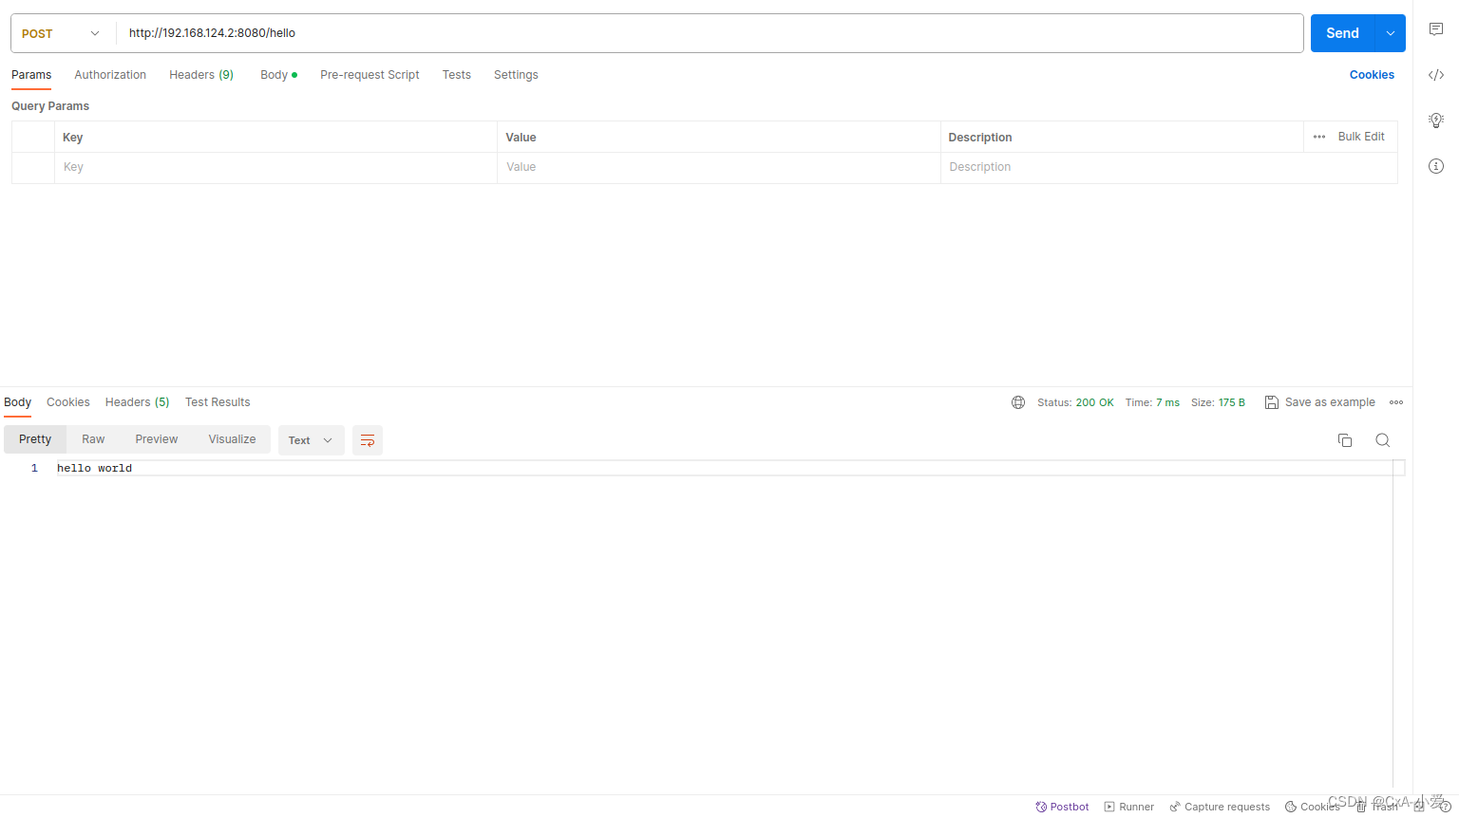
Task: Select the Pretty view
Action: coord(35,439)
